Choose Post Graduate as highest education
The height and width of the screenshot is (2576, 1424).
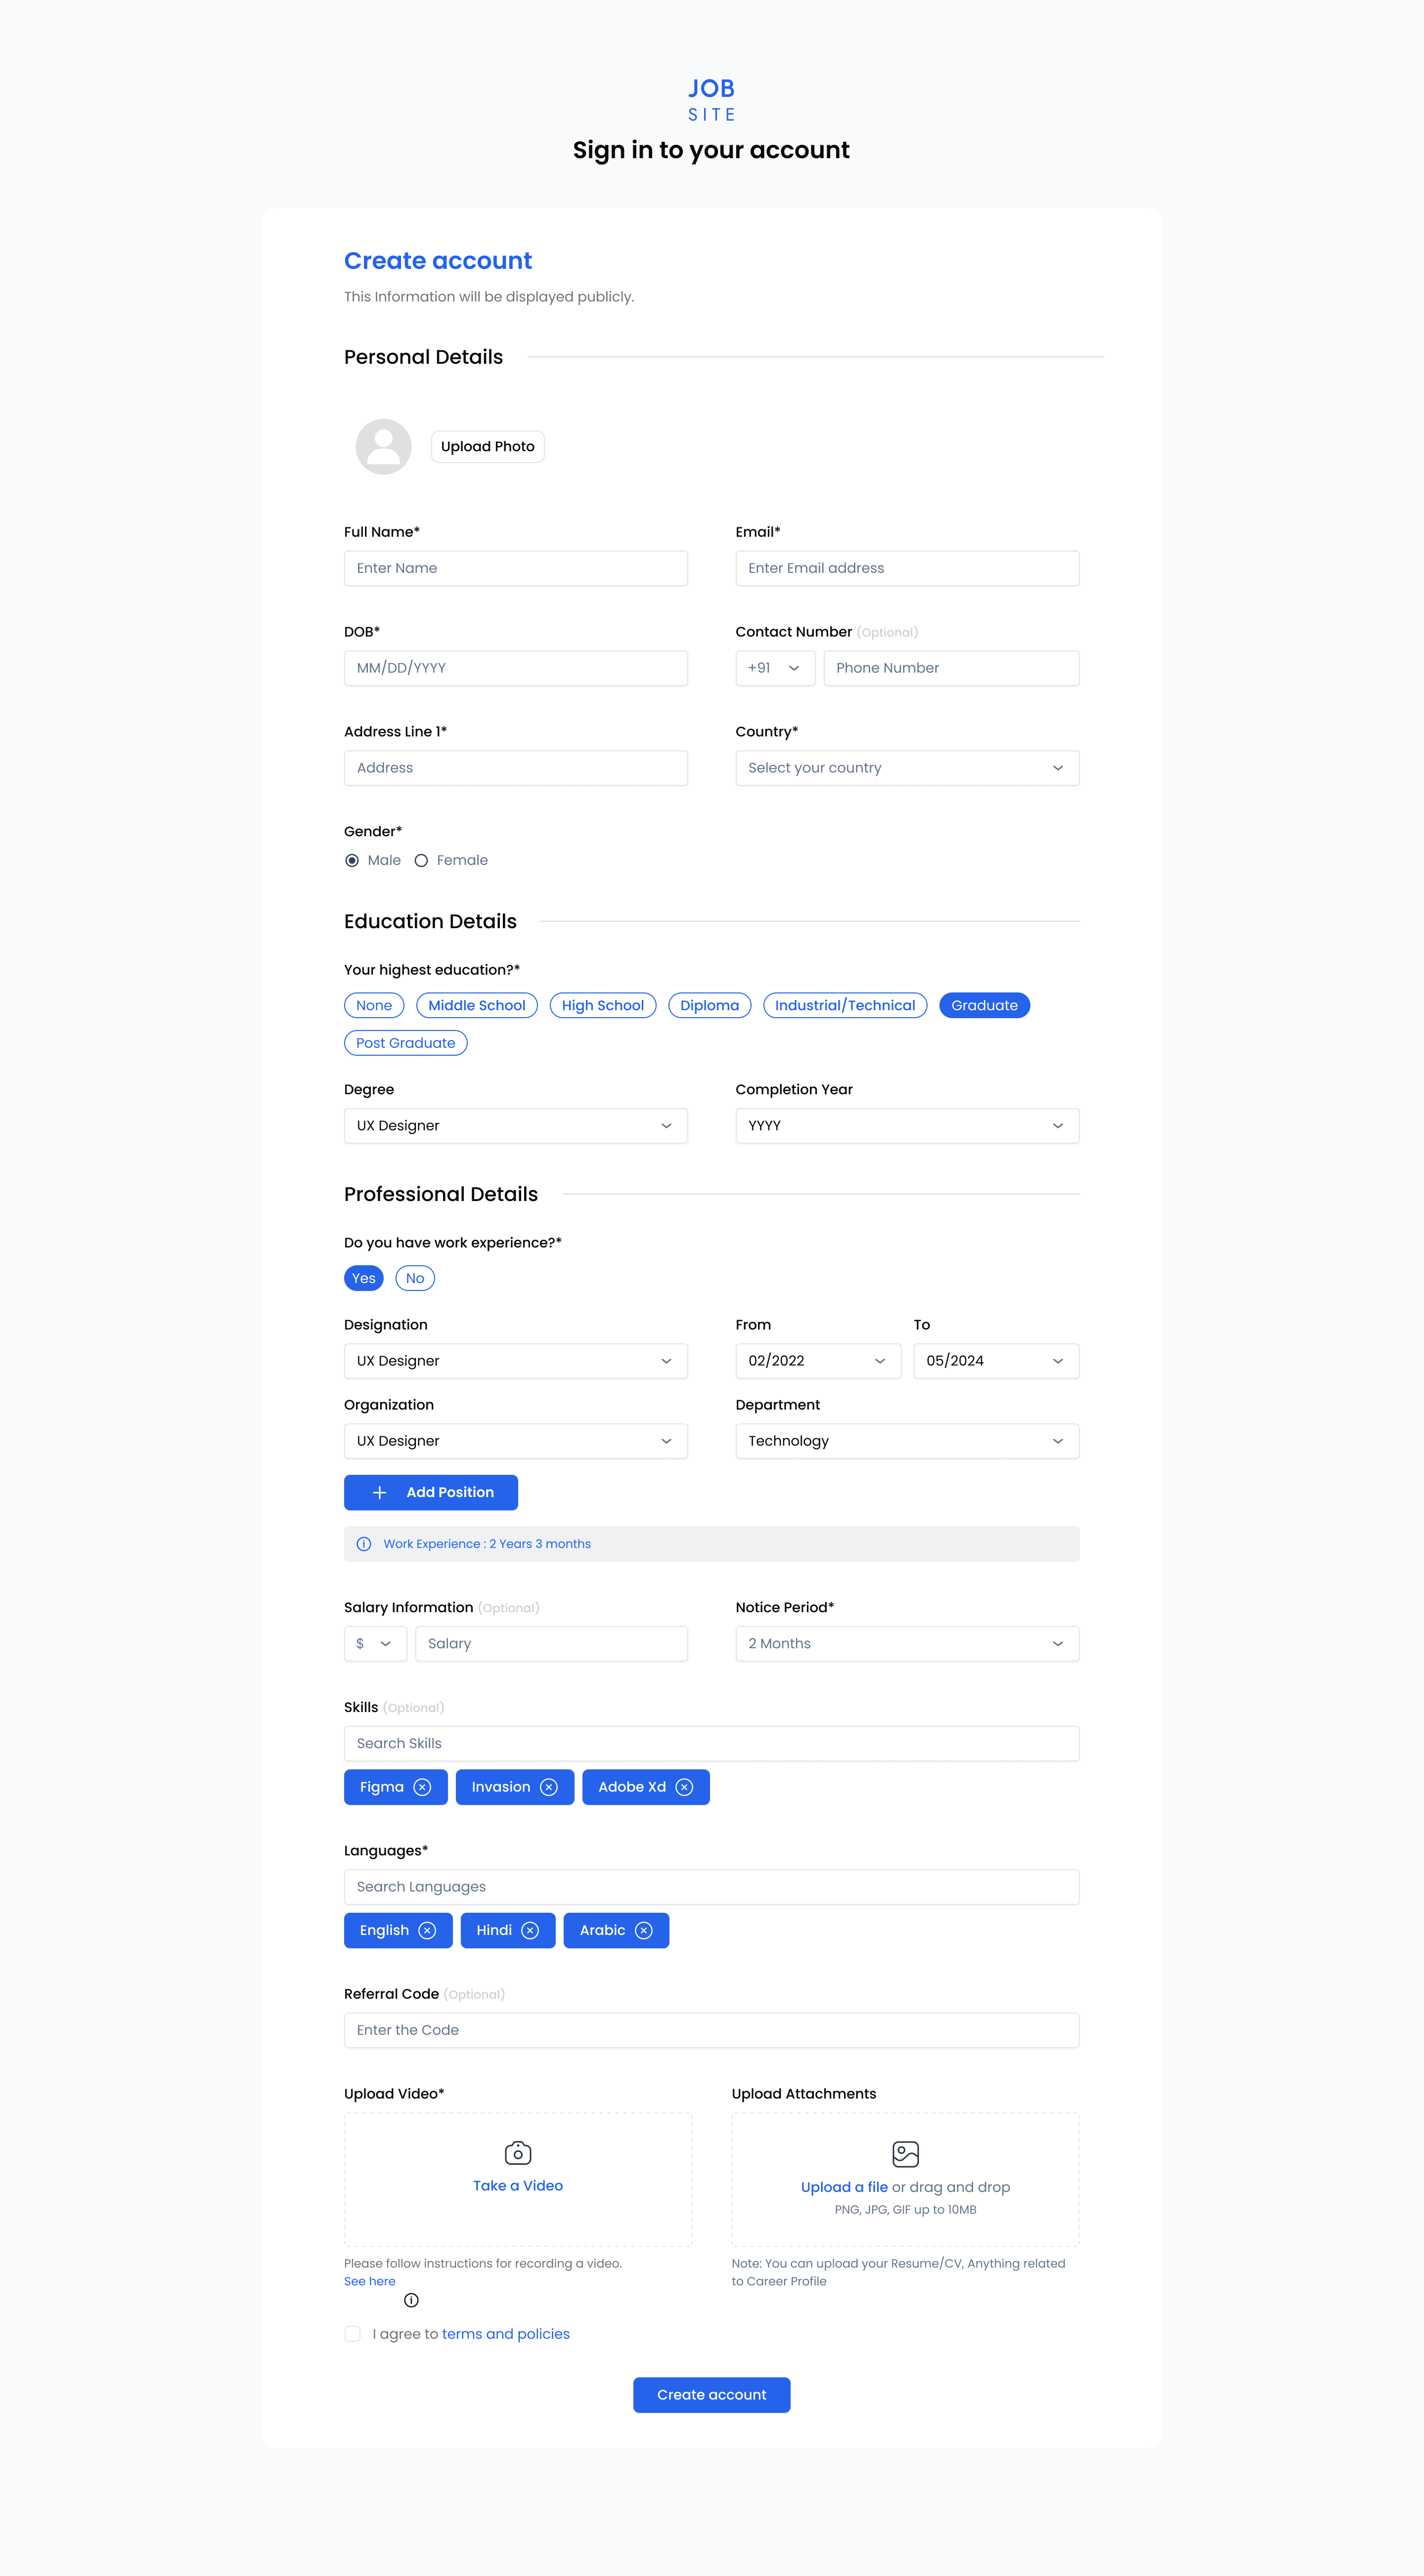(405, 1043)
